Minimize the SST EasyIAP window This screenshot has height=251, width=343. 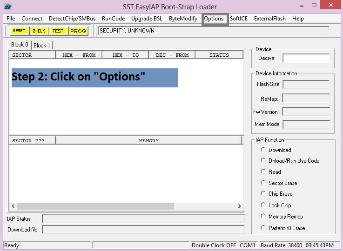(x=302, y=5)
